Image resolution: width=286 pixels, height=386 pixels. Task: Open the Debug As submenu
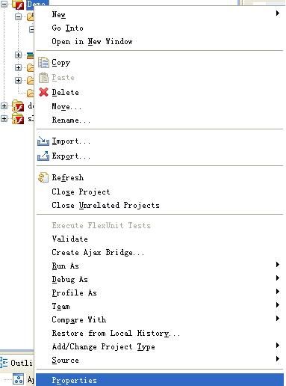(159, 279)
